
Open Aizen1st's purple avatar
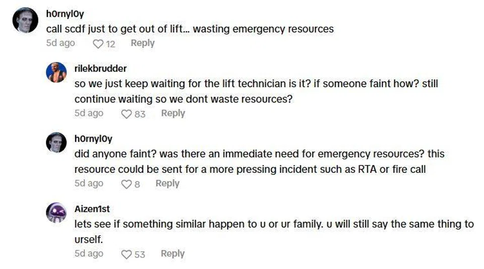[56, 213]
